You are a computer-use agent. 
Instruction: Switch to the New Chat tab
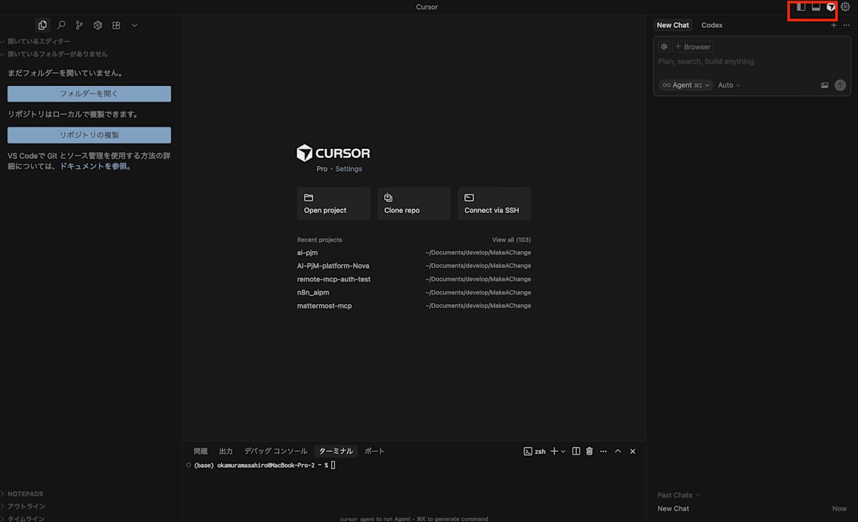click(x=673, y=25)
